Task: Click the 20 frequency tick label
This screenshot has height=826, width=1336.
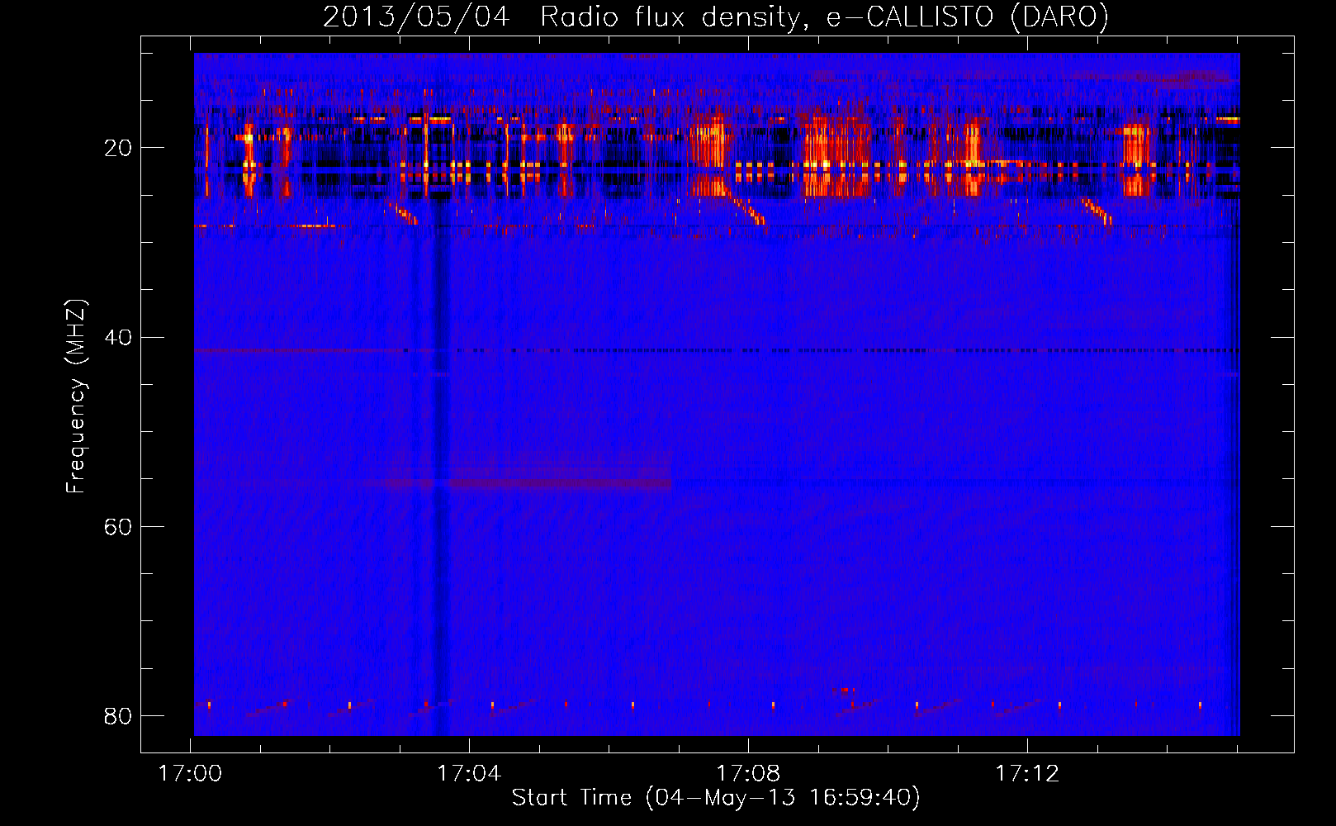Action: [117, 148]
